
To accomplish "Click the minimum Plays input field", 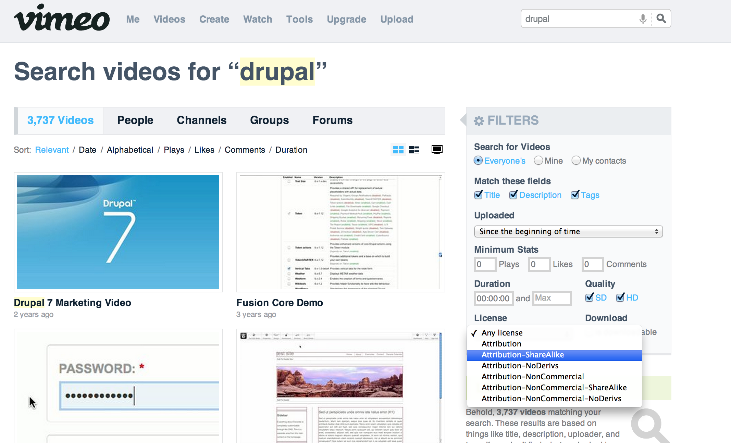I will pos(485,264).
